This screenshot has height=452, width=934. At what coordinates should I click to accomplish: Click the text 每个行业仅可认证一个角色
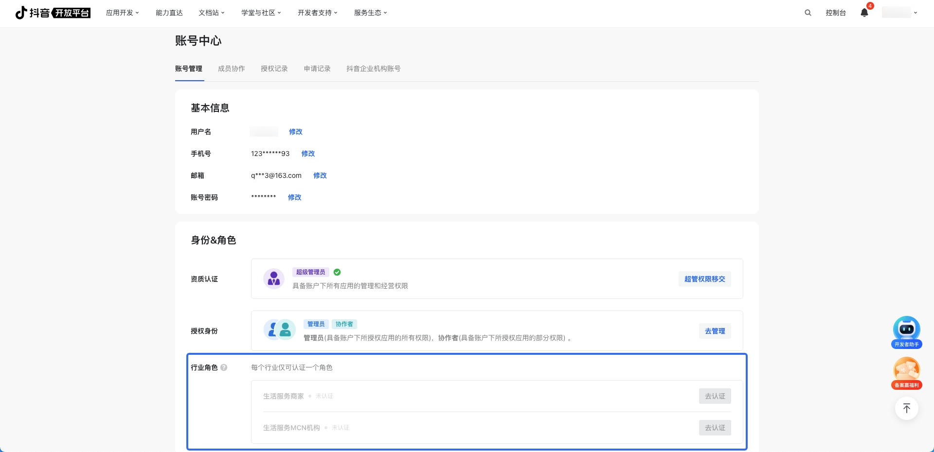292,367
